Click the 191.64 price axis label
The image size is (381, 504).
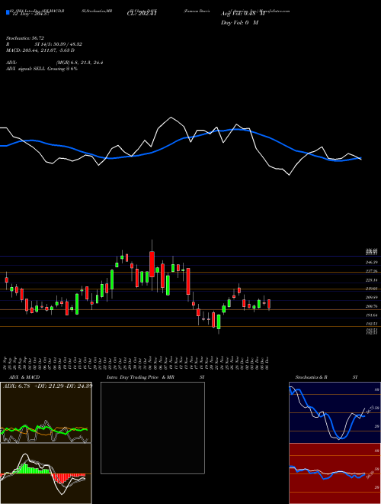click(x=372, y=315)
